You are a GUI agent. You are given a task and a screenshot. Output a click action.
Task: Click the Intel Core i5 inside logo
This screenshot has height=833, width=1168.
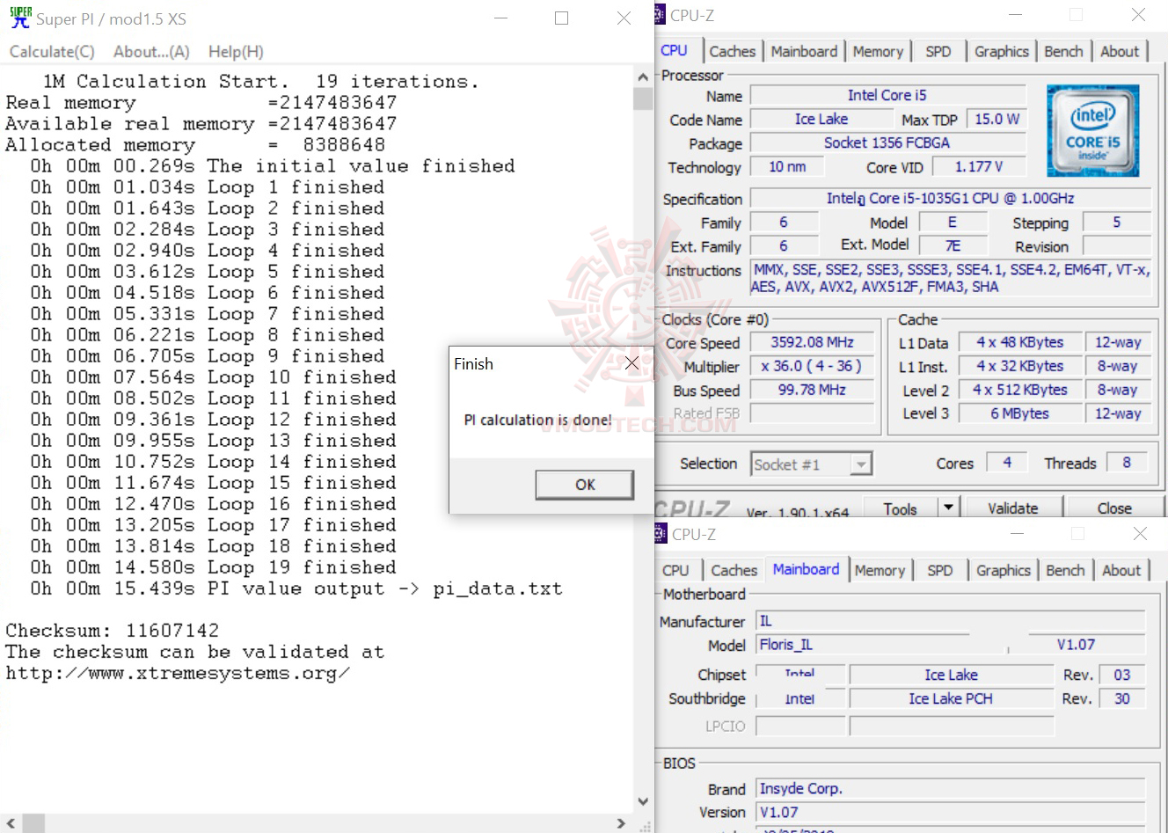(1093, 130)
